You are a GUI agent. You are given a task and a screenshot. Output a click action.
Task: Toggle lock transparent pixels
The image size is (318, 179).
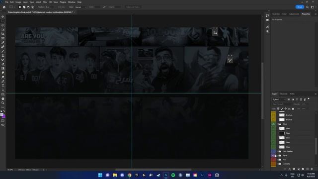(278, 109)
